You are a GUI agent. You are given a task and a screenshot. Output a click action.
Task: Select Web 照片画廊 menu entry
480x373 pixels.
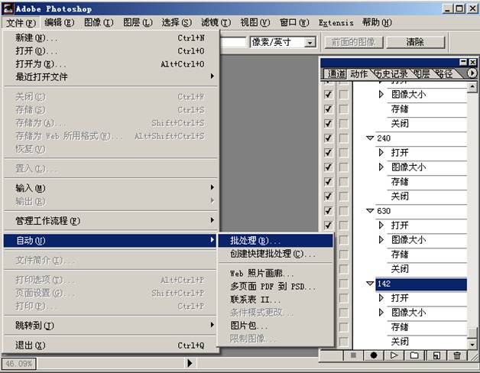(x=275, y=273)
